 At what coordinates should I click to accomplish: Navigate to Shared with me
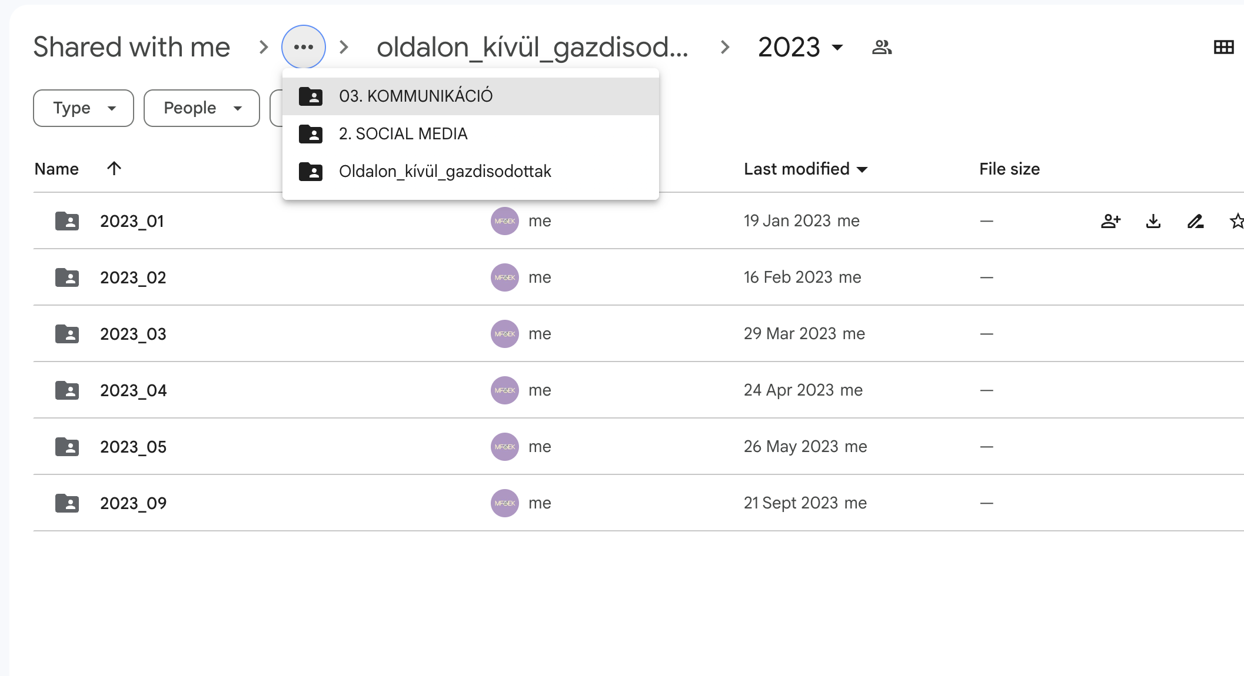(132, 47)
